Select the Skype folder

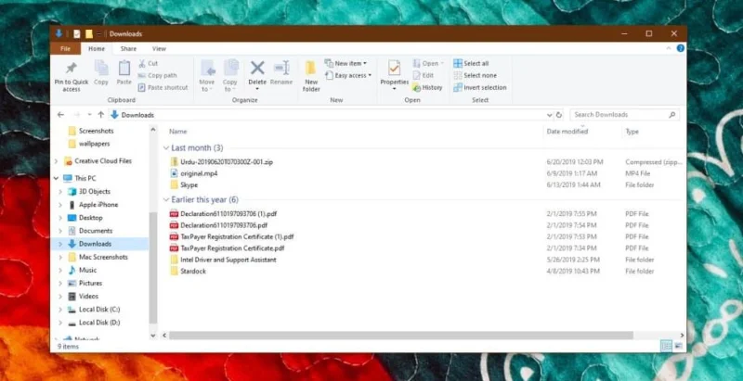click(189, 184)
